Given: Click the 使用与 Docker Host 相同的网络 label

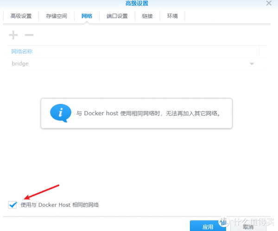Looking at the screenshot, I should (x=60, y=205).
